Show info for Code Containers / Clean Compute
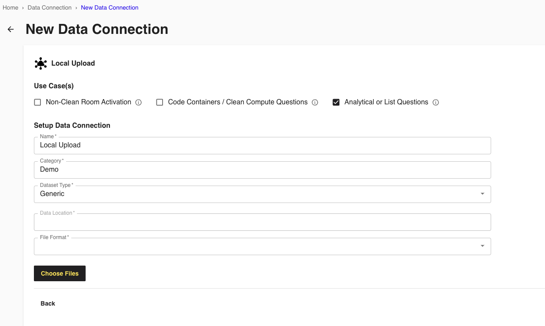Screen dimensions: 545x326 tap(315, 103)
